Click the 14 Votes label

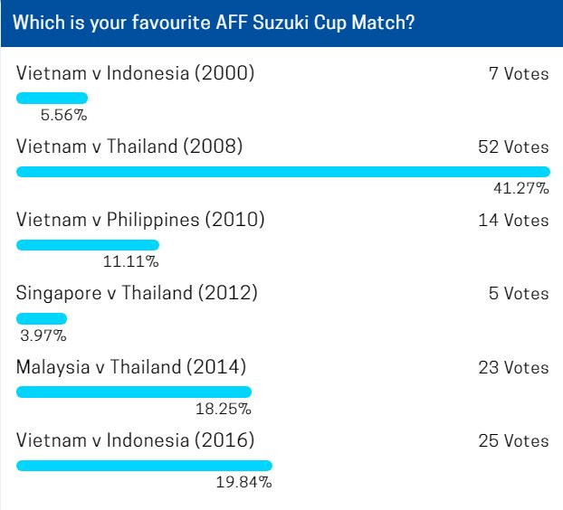pyautogui.click(x=513, y=221)
